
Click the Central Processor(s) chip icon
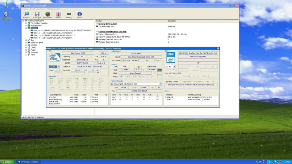click(29, 23)
